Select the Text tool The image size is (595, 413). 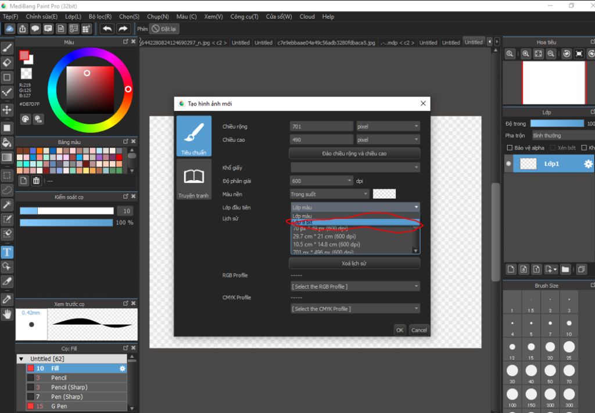(7, 252)
